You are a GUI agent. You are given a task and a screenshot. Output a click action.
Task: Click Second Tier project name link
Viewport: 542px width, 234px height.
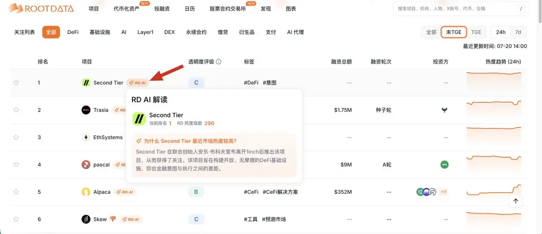pyautogui.click(x=108, y=83)
